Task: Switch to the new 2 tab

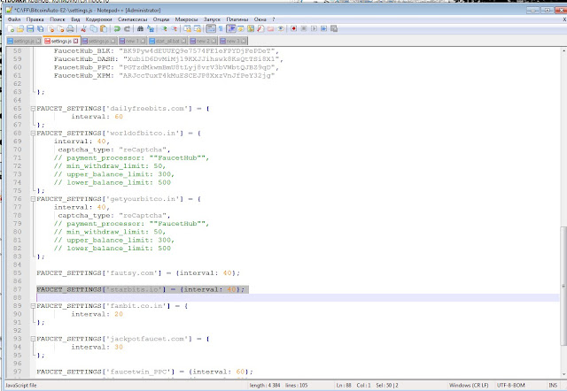Action: [203, 41]
